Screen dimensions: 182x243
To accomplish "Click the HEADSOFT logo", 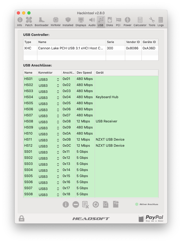I will point(91,219).
